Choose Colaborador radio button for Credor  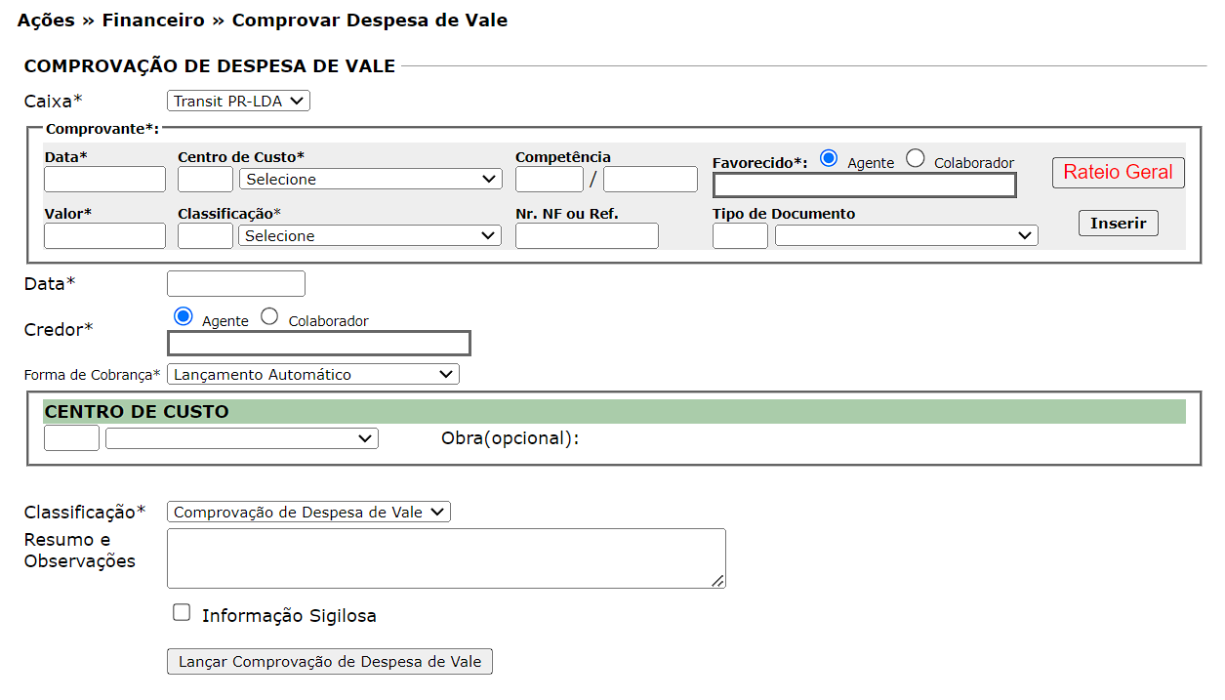click(x=269, y=316)
